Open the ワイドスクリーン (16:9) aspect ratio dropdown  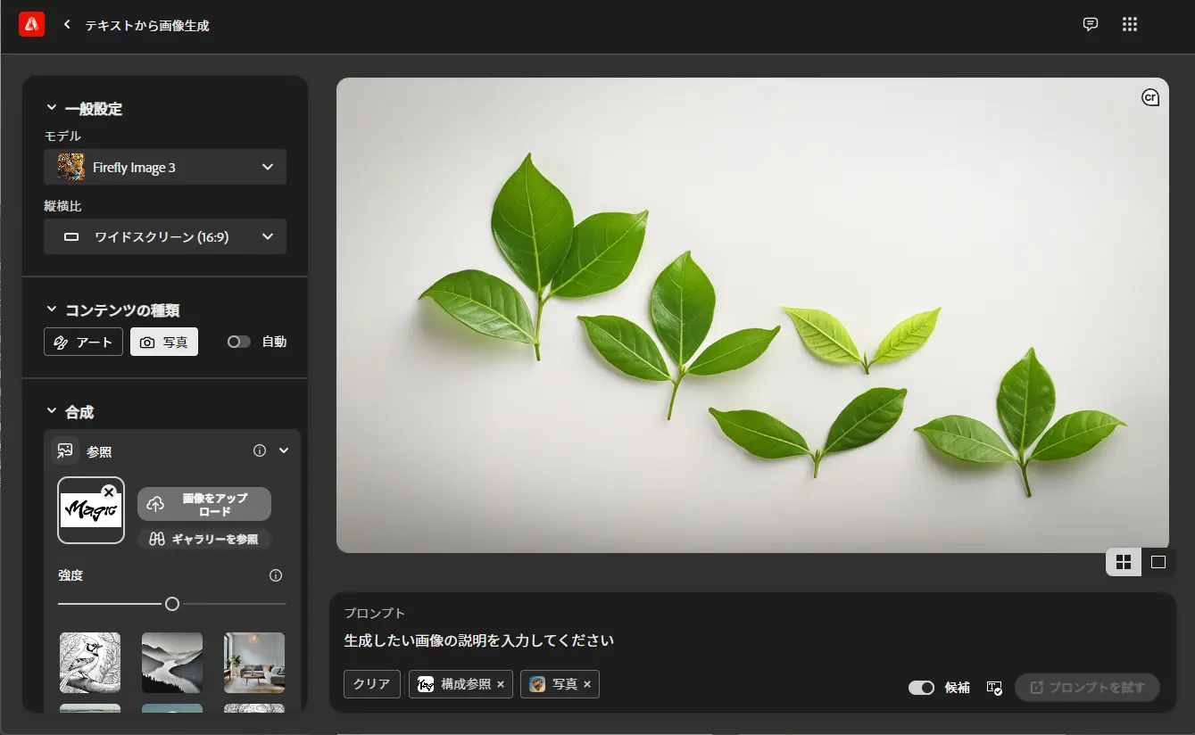tap(165, 236)
